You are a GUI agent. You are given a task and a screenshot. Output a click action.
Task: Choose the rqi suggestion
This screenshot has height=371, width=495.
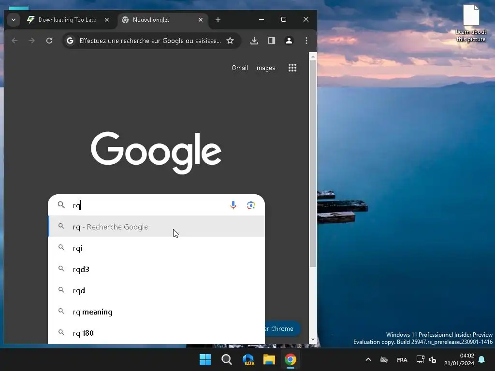tap(156, 248)
